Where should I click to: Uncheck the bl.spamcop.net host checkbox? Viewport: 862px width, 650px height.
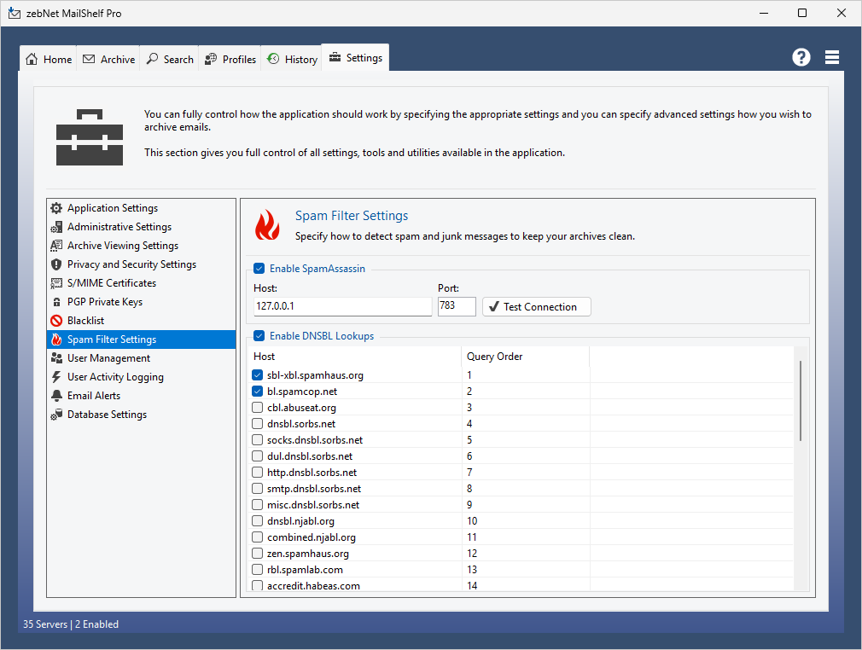tap(258, 392)
